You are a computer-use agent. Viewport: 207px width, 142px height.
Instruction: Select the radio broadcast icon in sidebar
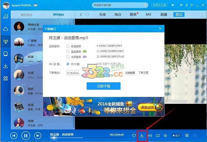[5, 41]
